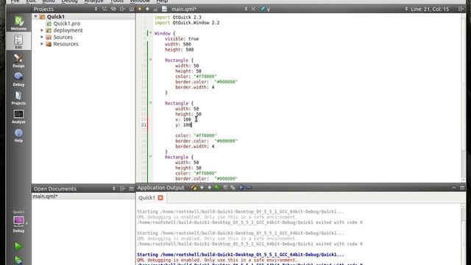This screenshot has width=471, height=265.
Task: Attach debugger icon in Application Output toolbar
Action: (233, 188)
